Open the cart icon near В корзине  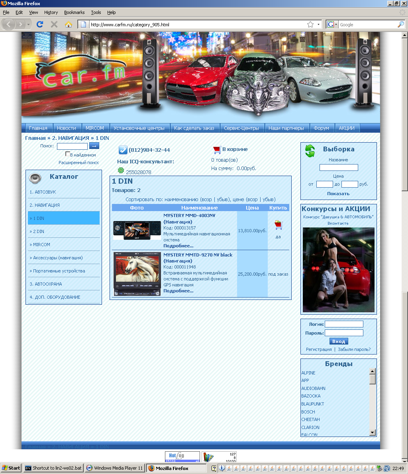pos(217,149)
